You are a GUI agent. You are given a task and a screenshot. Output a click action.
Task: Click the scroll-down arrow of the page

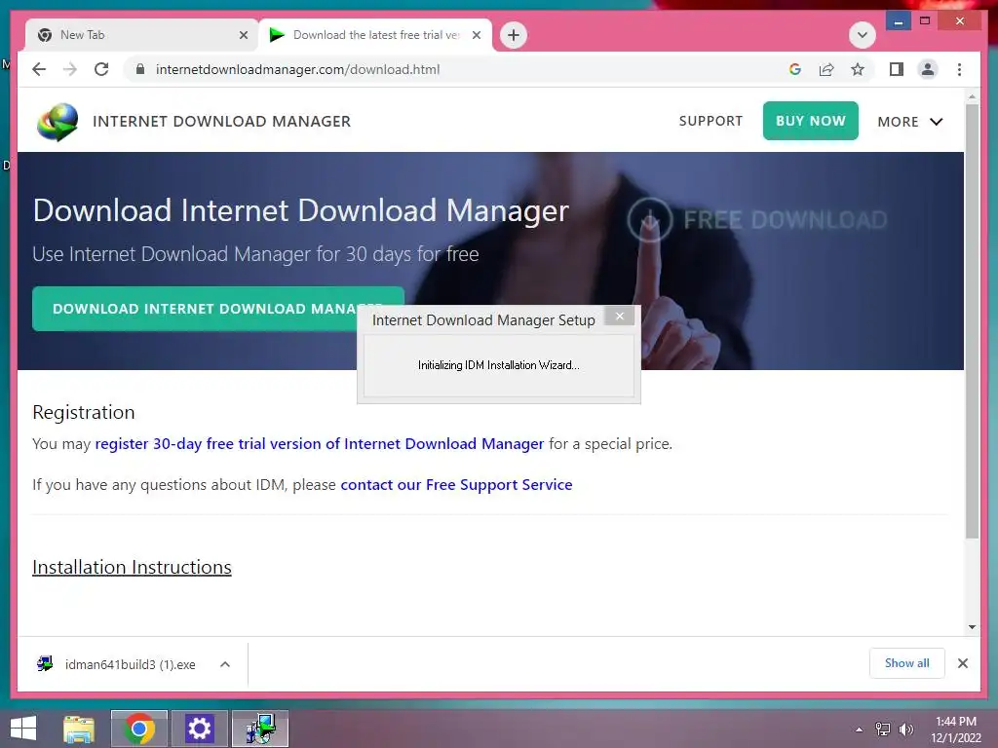click(x=972, y=627)
